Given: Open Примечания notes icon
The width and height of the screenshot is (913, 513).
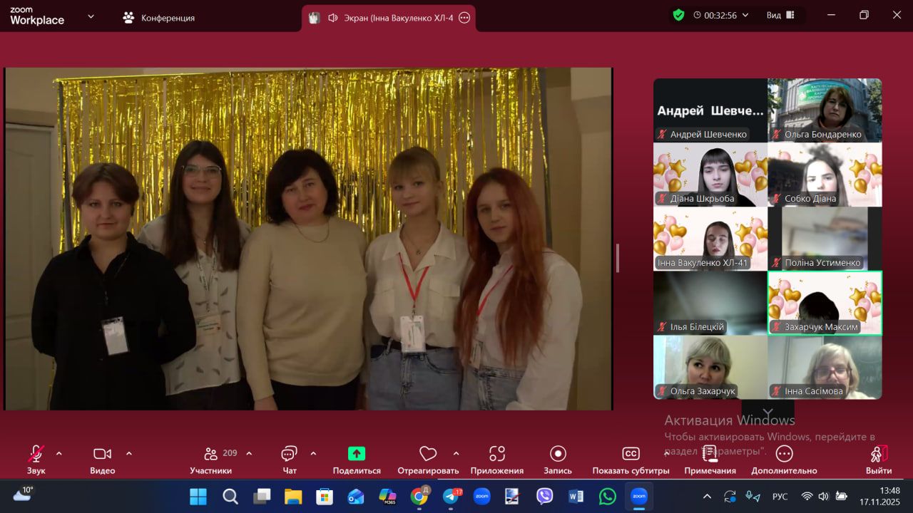Looking at the screenshot, I should pos(710,454).
